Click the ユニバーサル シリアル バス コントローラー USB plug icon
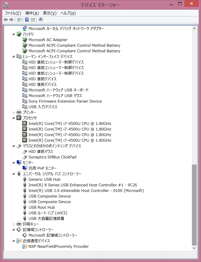This screenshot has height=262, width=201. click(19, 174)
